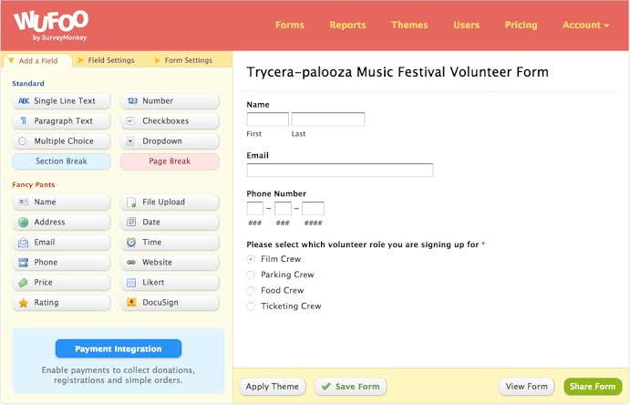Add a Dropdown field to form
This screenshot has height=405, width=630.
(170, 141)
